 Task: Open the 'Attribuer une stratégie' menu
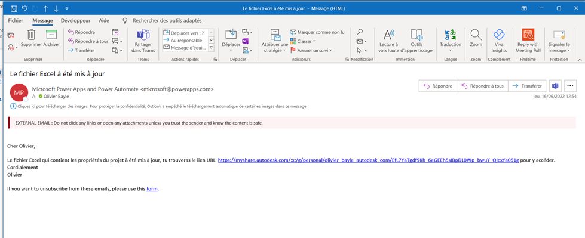coord(275,41)
